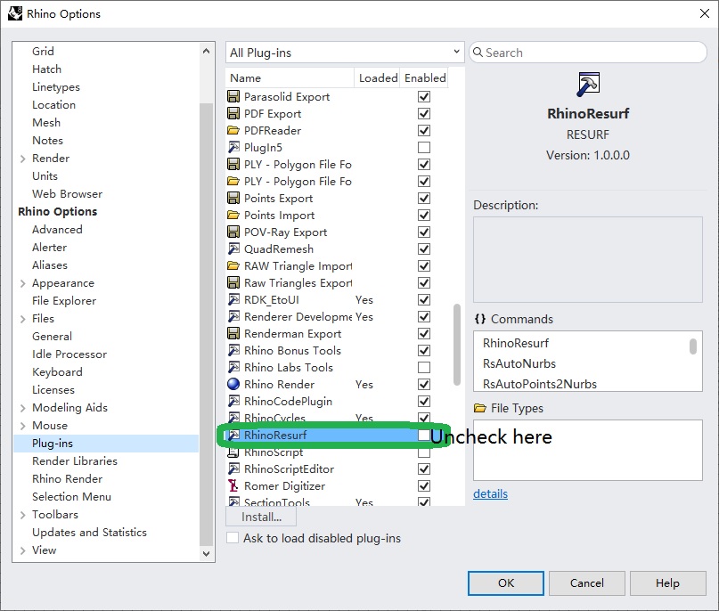Click the options tree scroll-down arrow
The height and width of the screenshot is (611, 719).
(207, 554)
